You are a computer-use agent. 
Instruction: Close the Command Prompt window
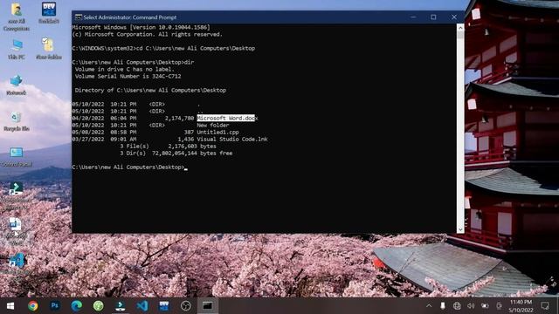click(454, 17)
